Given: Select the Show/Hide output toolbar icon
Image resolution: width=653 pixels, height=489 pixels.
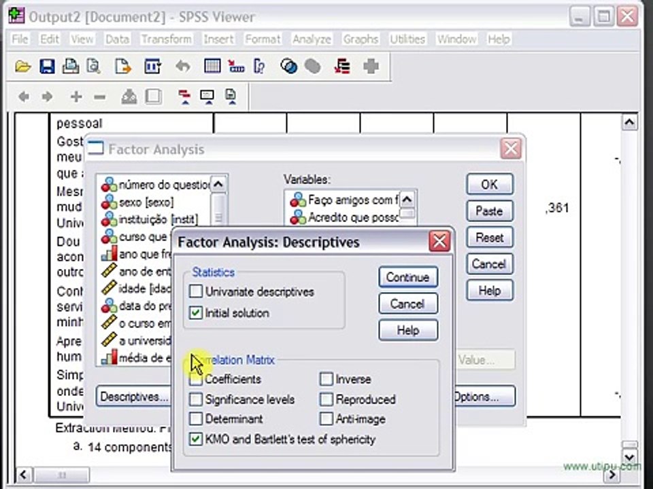Looking at the screenshot, I should click(x=129, y=96).
